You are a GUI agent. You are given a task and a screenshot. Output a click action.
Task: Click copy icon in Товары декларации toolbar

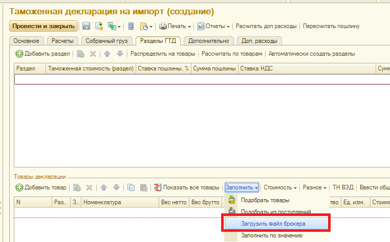pos(131,187)
